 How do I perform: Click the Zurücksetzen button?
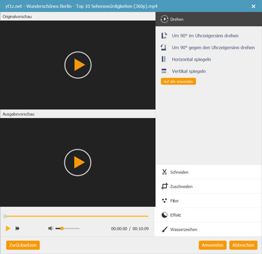click(x=23, y=245)
